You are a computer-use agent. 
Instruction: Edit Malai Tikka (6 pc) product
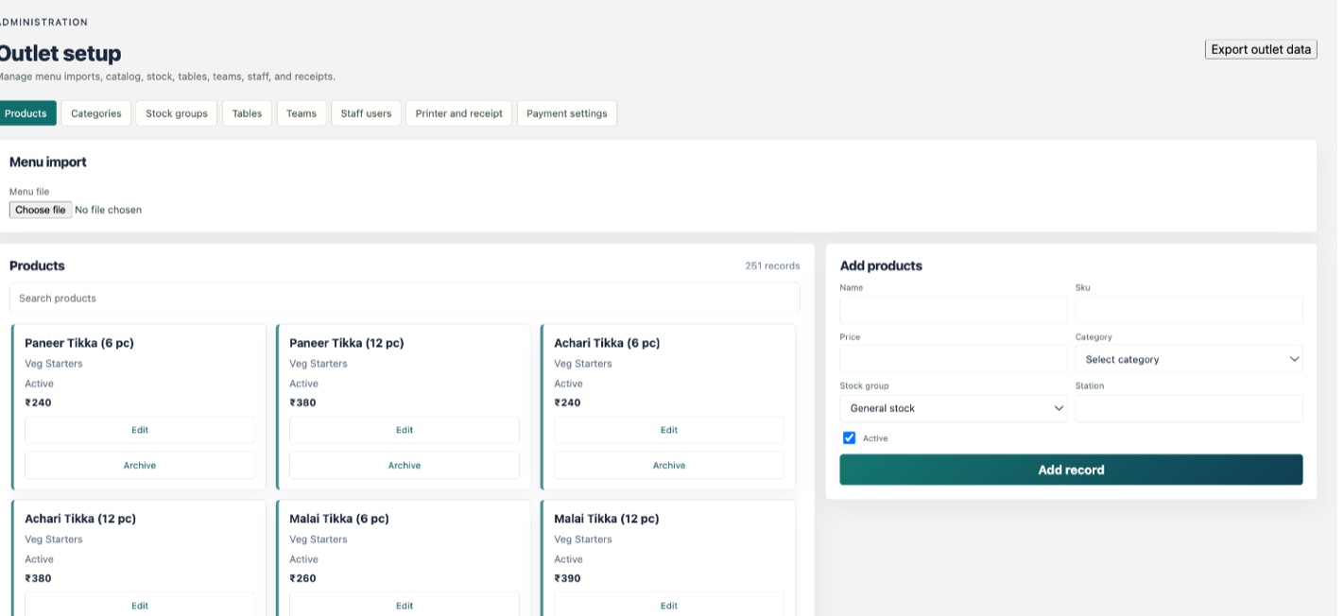[x=405, y=605]
